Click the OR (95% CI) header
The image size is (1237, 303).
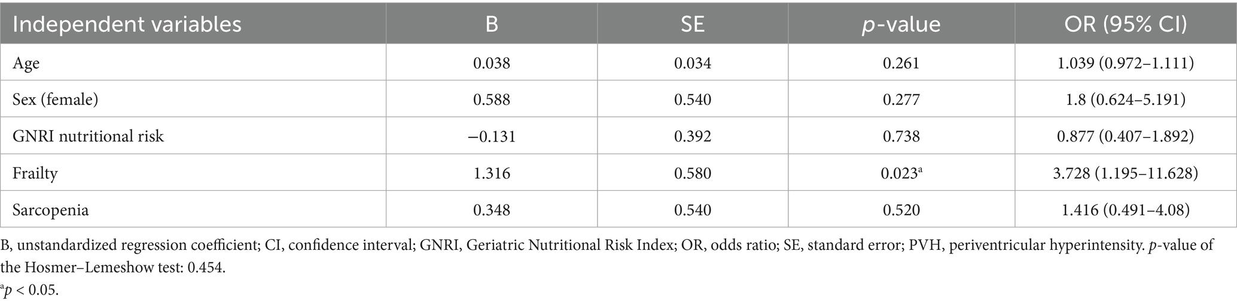pos(1125,24)
